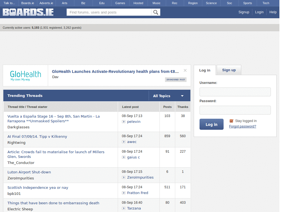Click thread starter Electric Sheep
This screenshot has height=212, width=283.
click(20, 209)
